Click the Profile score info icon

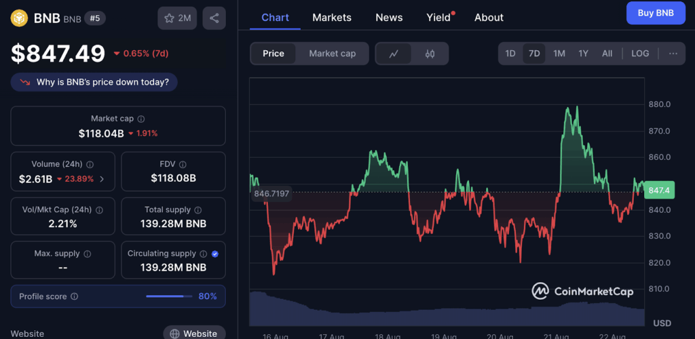tap(75, 296)
